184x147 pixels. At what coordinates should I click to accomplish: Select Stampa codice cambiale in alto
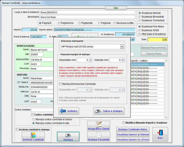coord(33,123)
